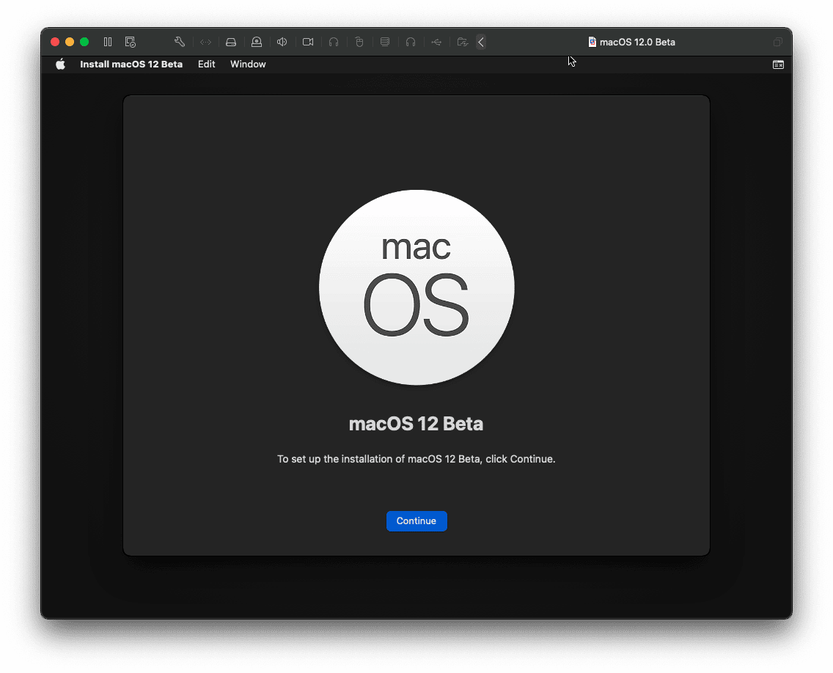Image resolution: width=833 pixels, height=673 pixels.
Task: Click the macOS 12.0 Beta document icon
Action: (x=592, y=42)
